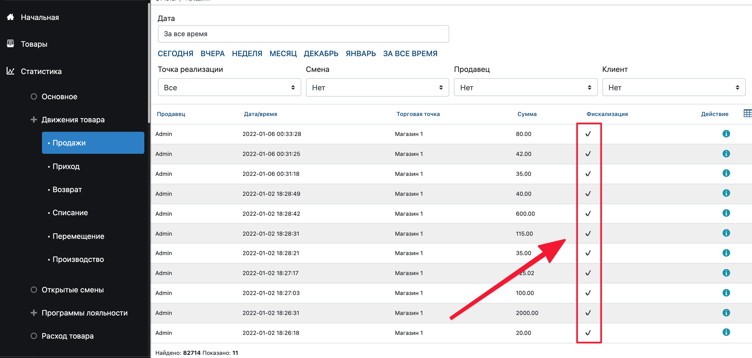Select Открытые смены circle item
752x358 pixels.
[x=34, y=290]
